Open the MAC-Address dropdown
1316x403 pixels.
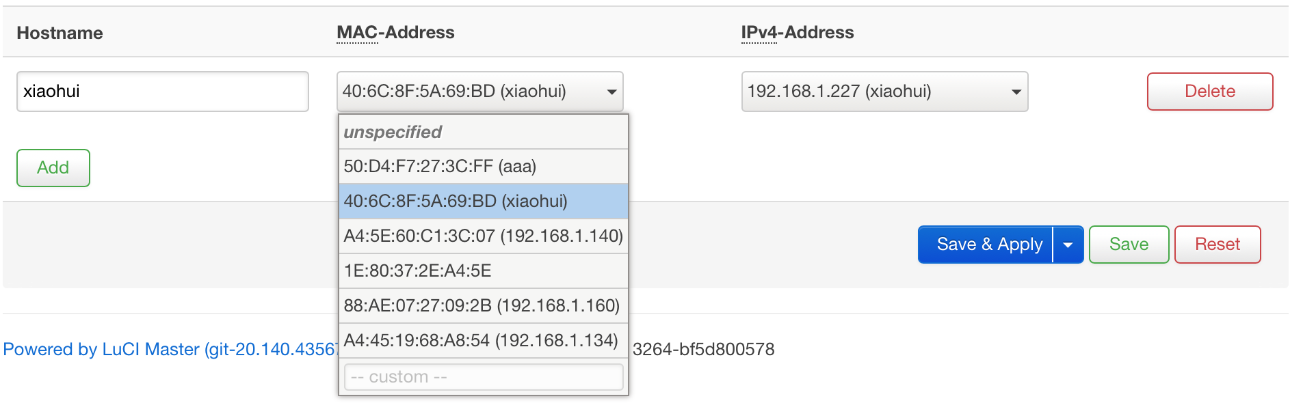click(x=479, y=92)
